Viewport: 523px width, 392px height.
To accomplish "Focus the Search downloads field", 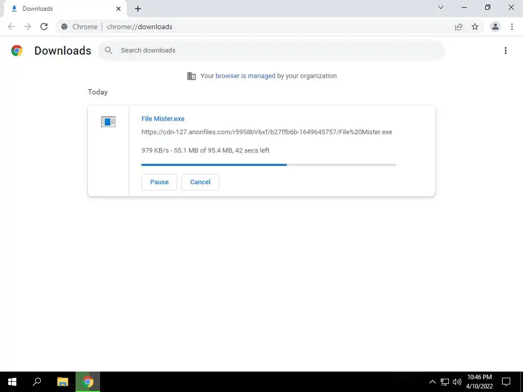I will (271, 51).
